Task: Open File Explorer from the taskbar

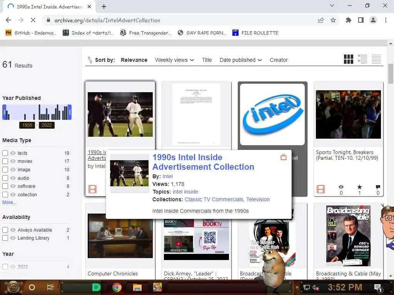Action: pyautogui.click(x=137, y=287)
